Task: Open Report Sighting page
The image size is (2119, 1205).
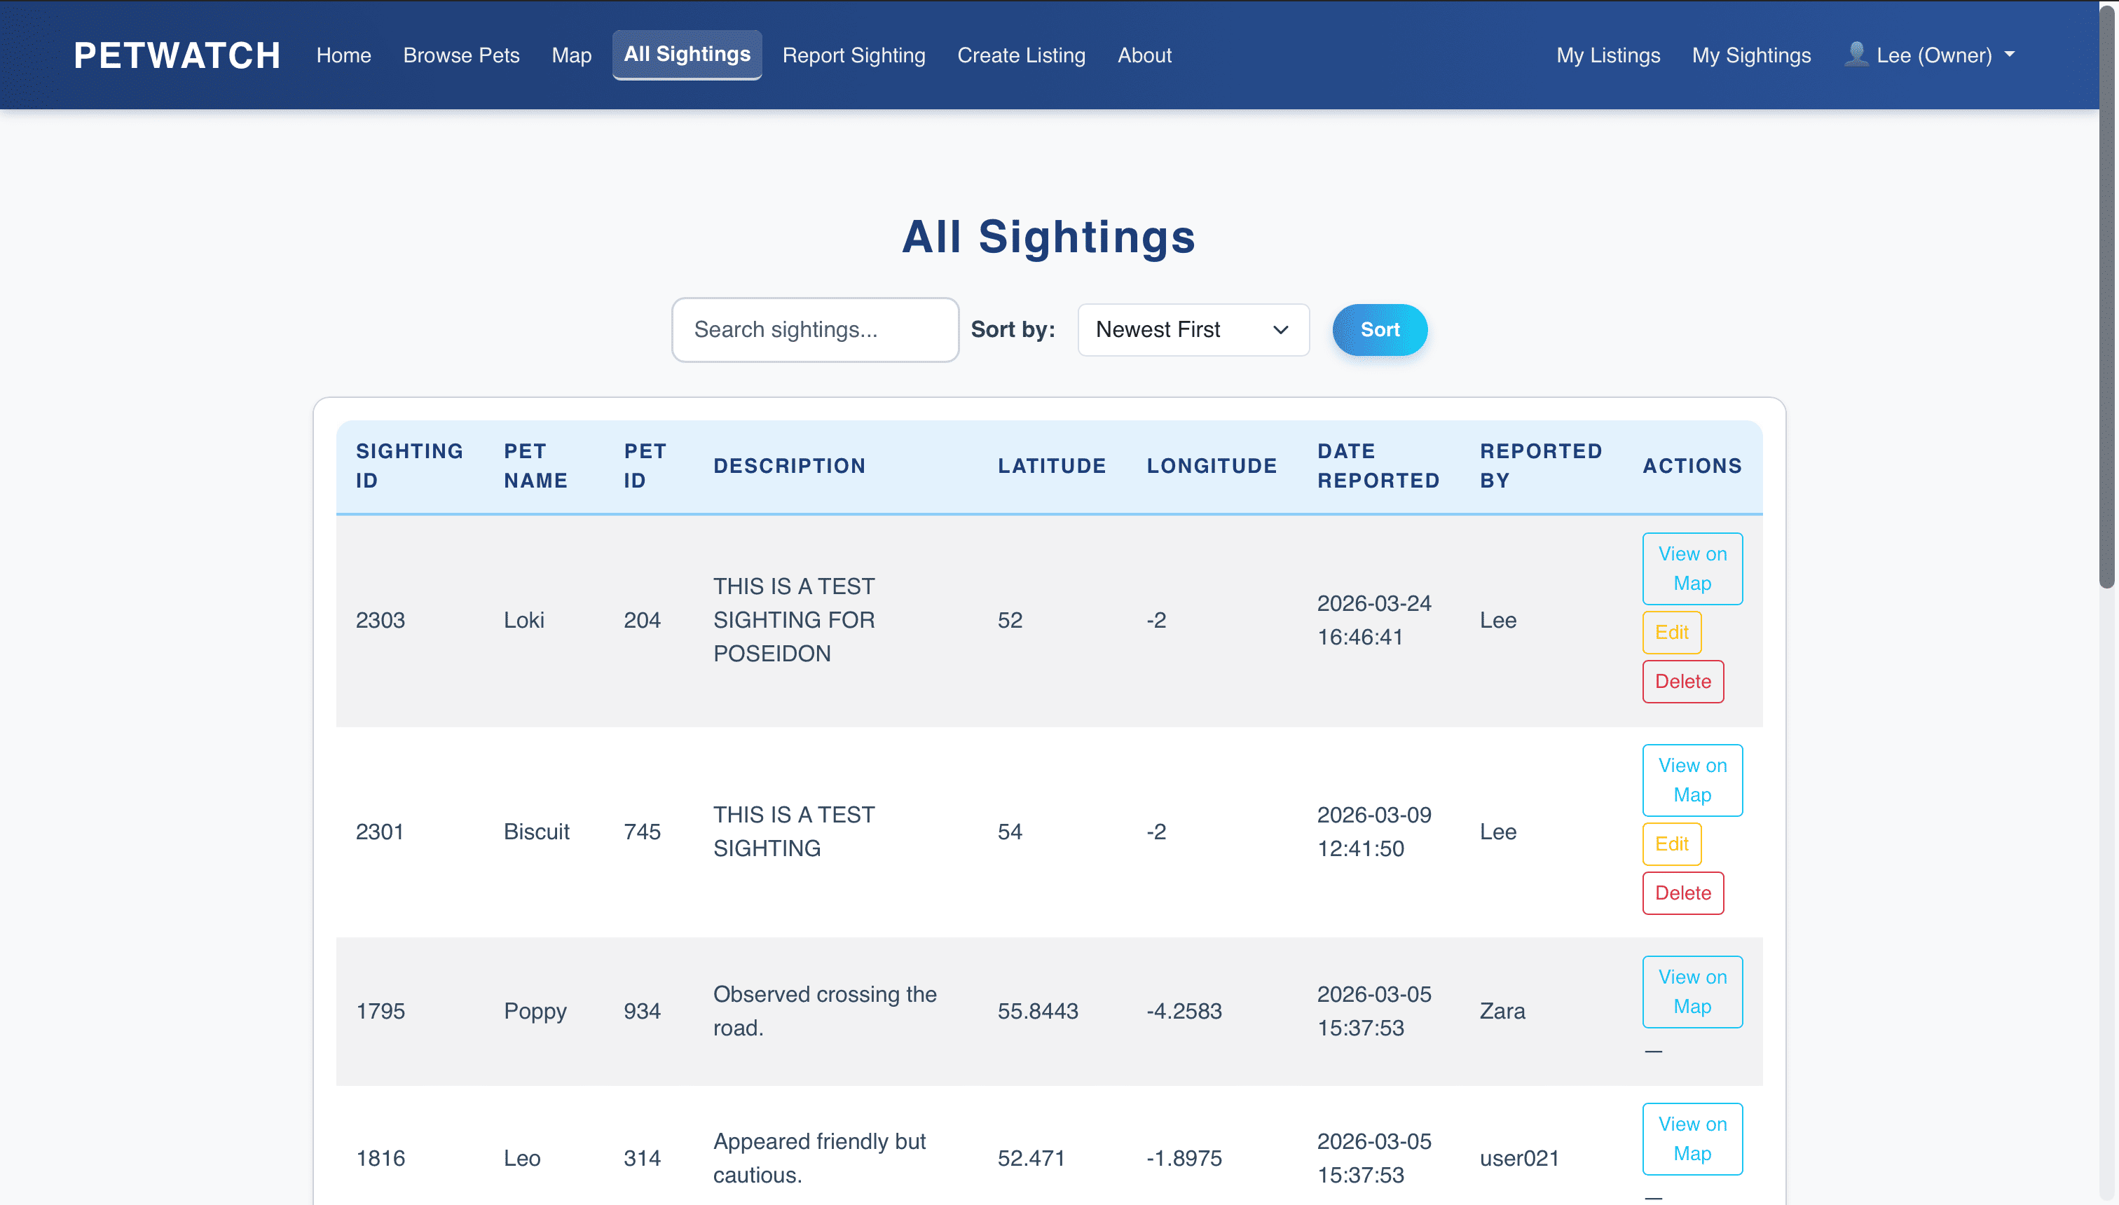Action: tap(853, 55)
